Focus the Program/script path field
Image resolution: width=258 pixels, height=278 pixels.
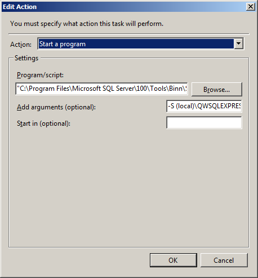pyautogui.click(x=101, y=89)
